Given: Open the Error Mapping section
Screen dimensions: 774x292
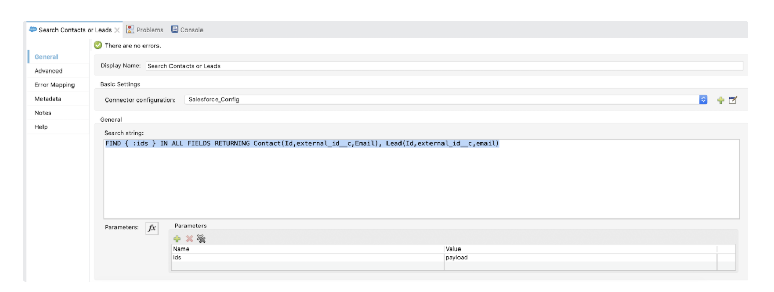Looking at the screenshot, I should (x=54, y=85).
